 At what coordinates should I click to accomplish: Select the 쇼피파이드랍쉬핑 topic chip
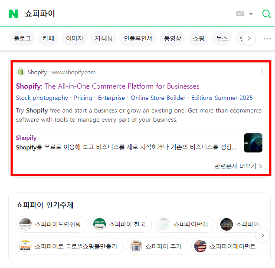tap(52, 224)
